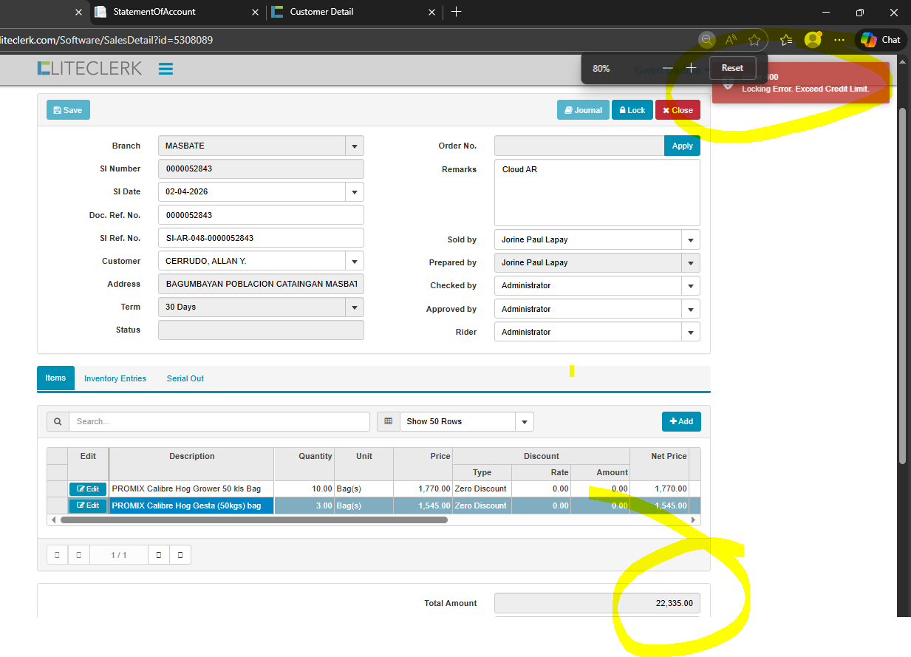The width and height of the screenshot is (911, 657).
Task: Open the Customer dropdown arrow
Action: tap(355, 261)
